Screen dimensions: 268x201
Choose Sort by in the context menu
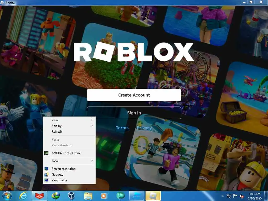(x=69, y=126)
